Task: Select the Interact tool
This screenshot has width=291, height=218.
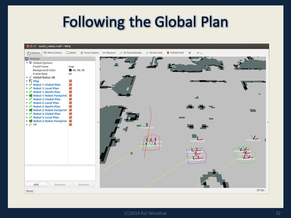Action: pyautogui.click(x=34, y=53)
